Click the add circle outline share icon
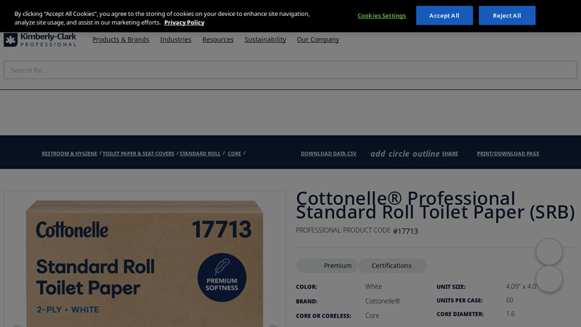The width and height of the screenshot is (581, 327). pos(405,153)
